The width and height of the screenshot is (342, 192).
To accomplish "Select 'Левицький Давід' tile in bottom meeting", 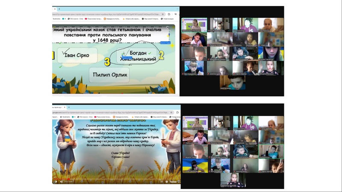I will pos(195,137).
